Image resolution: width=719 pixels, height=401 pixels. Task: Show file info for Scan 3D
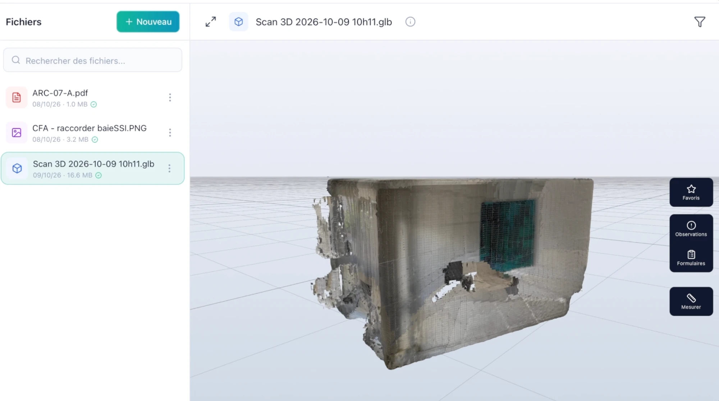410,22
